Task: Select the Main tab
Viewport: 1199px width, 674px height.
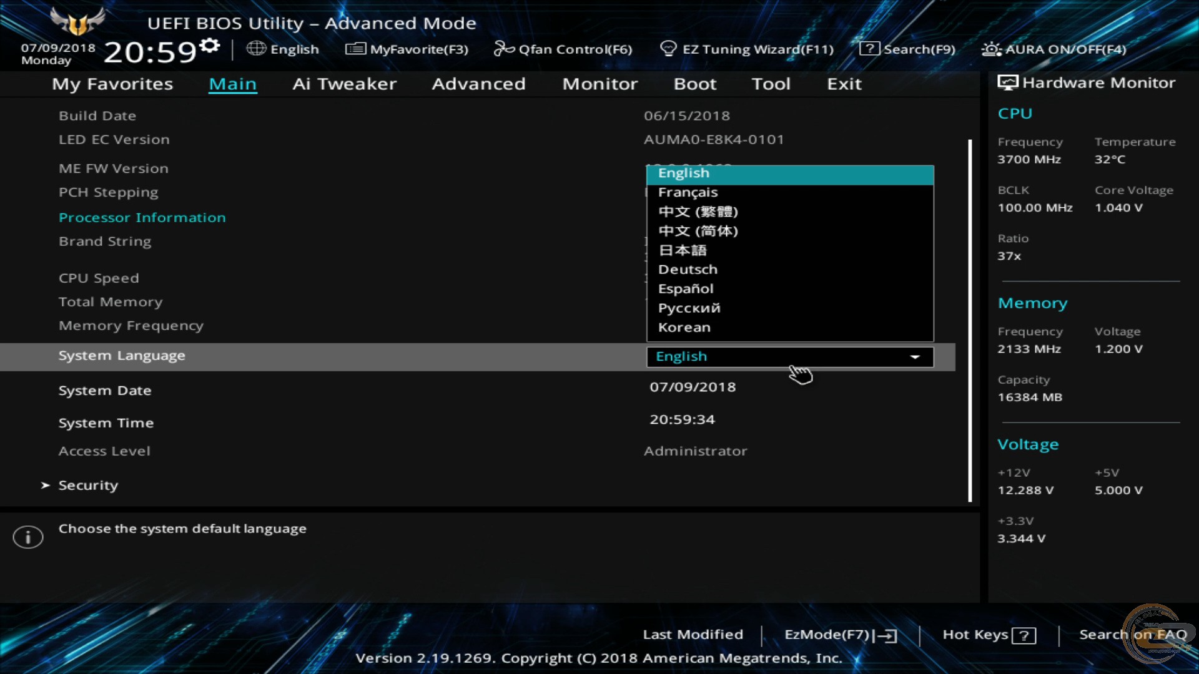Action: click(232, 84)
